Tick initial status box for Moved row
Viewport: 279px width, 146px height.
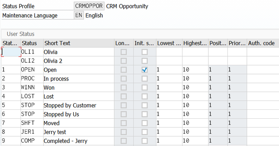click(145, 123)
